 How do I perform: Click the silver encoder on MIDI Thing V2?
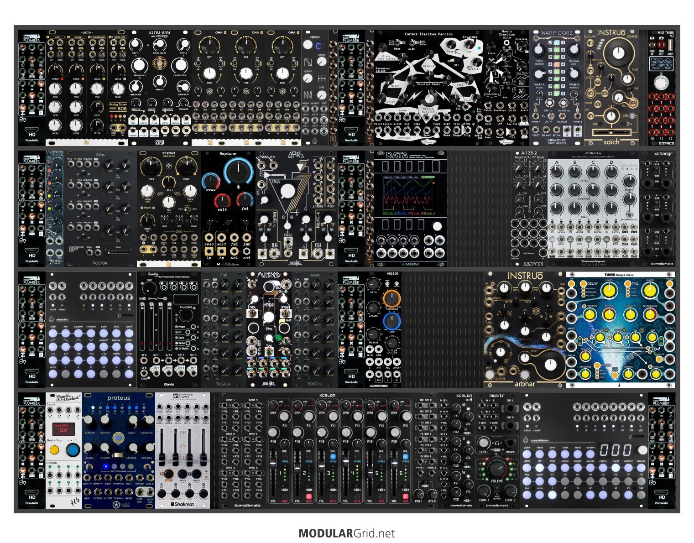tap(660, 83)
